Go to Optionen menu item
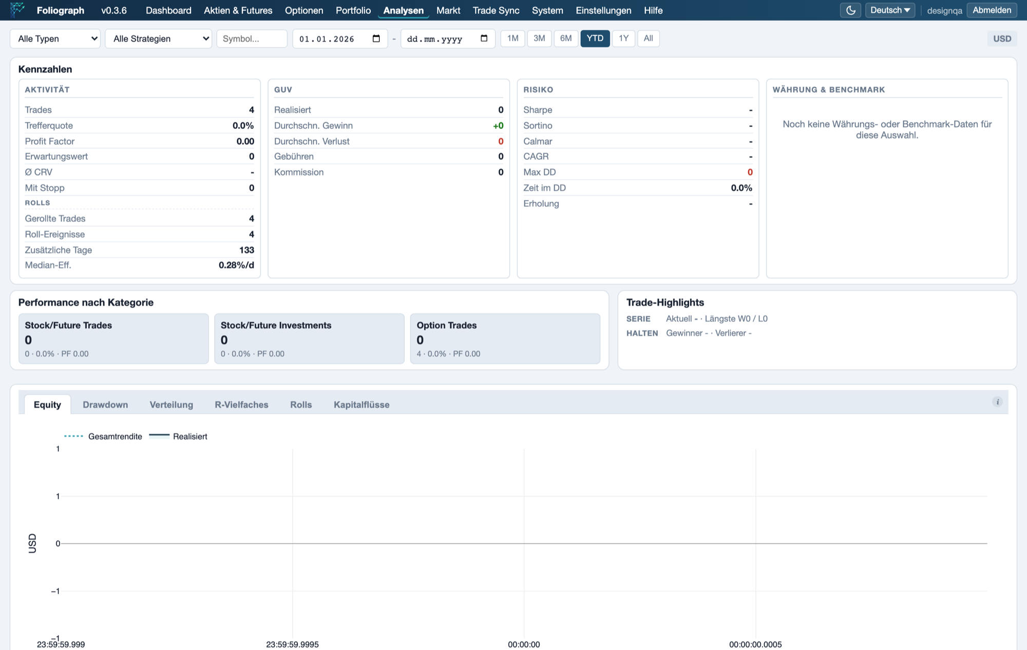The width and height of the screenshot is (1027, 650). 304,10
